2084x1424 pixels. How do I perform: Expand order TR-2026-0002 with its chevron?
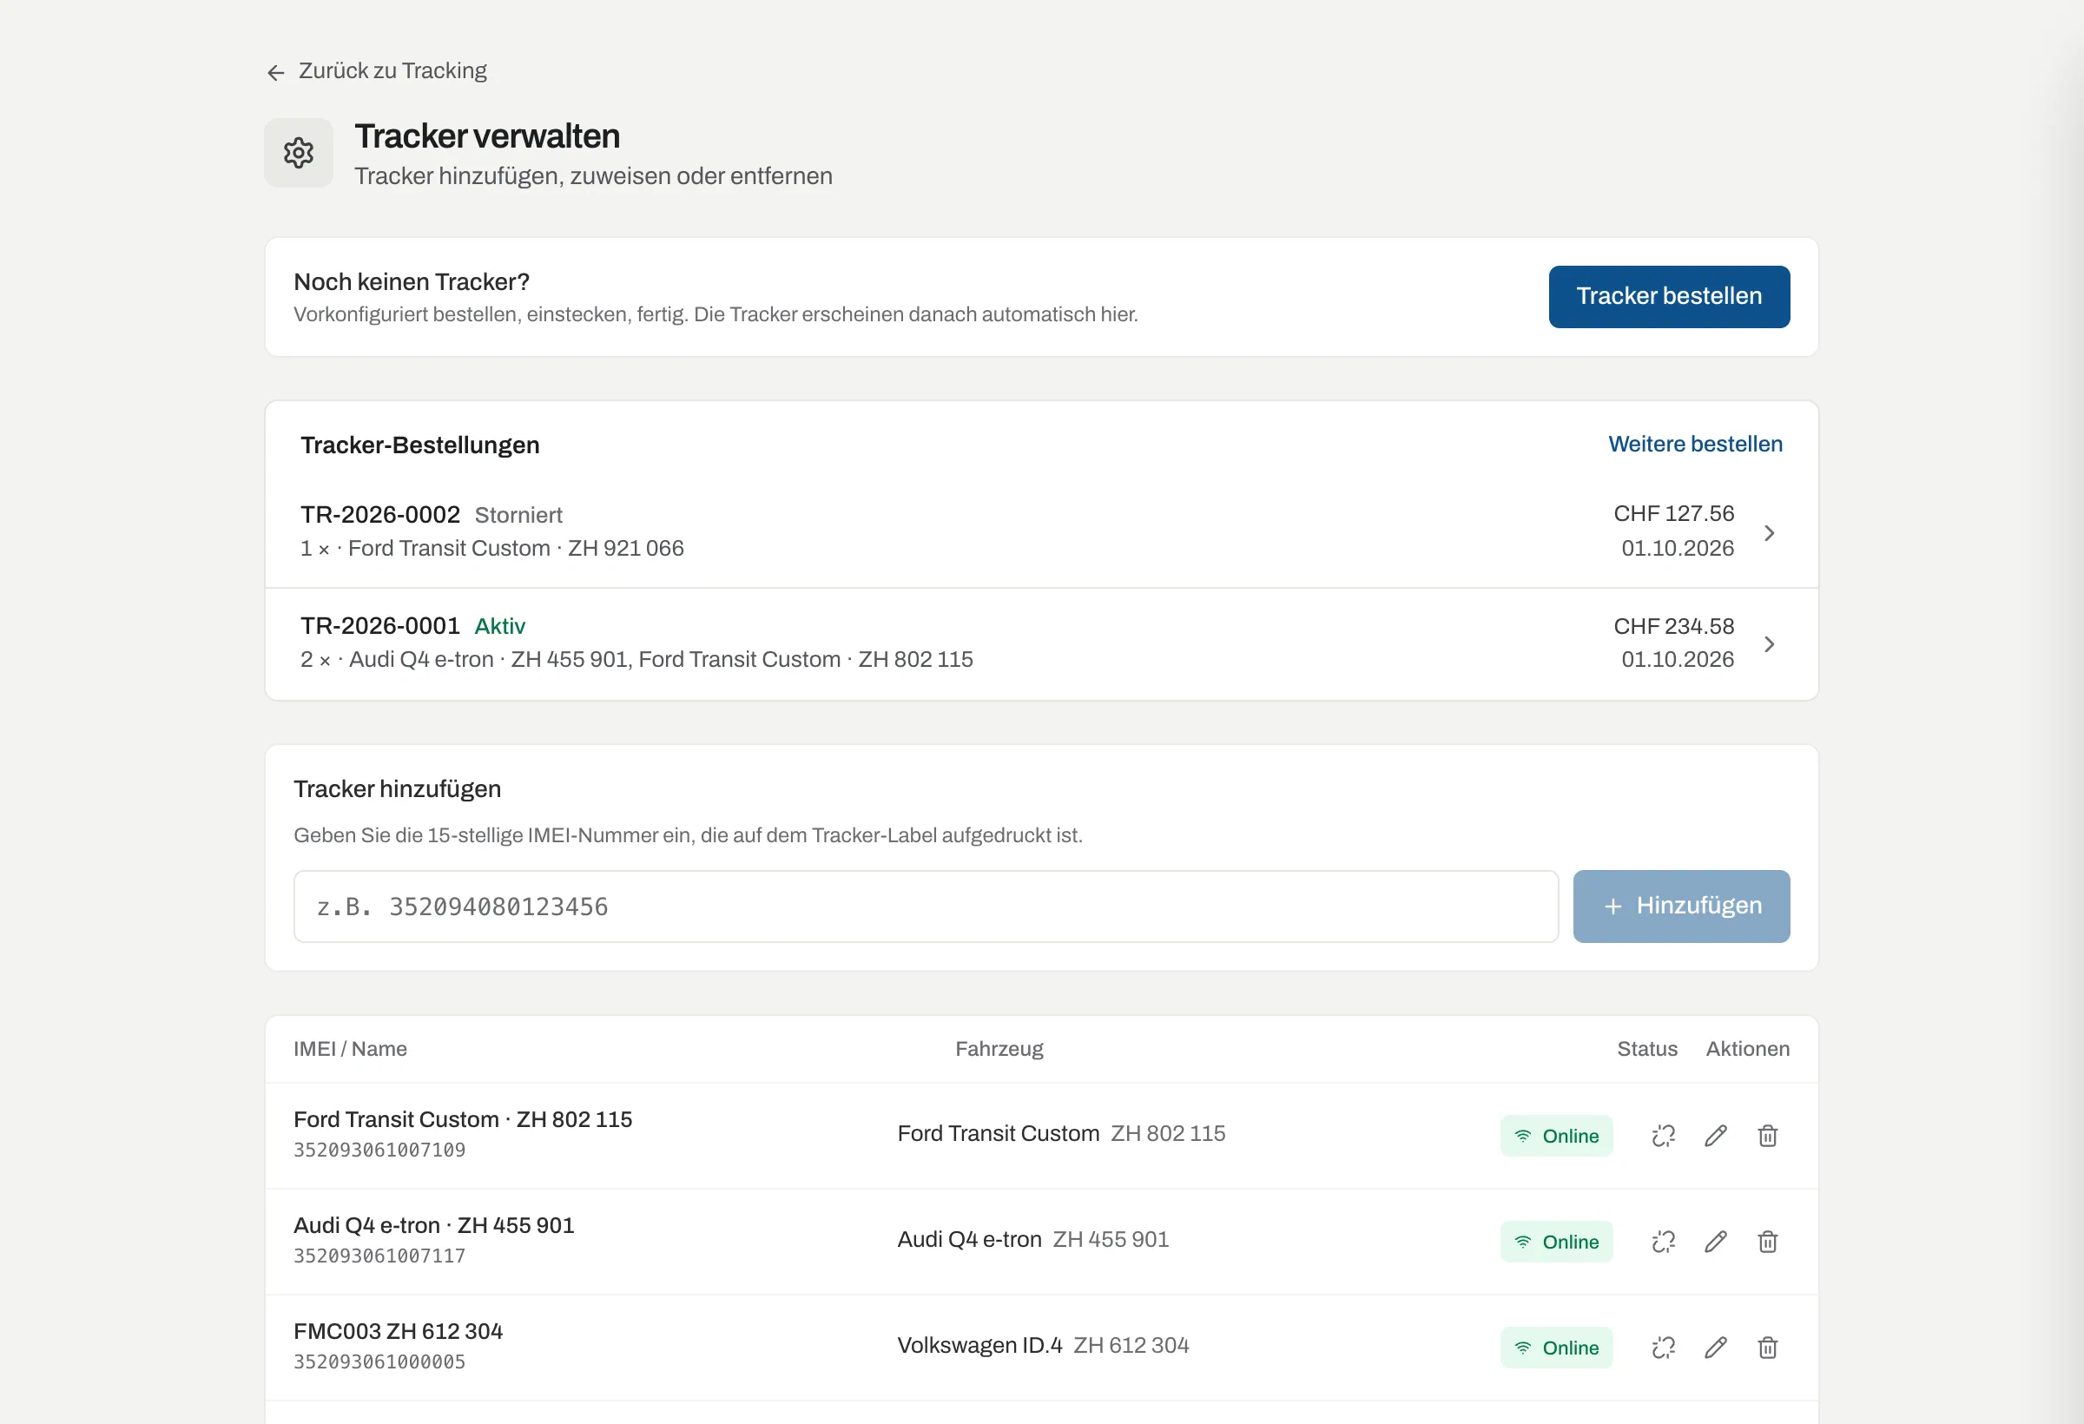[1768, 533]
